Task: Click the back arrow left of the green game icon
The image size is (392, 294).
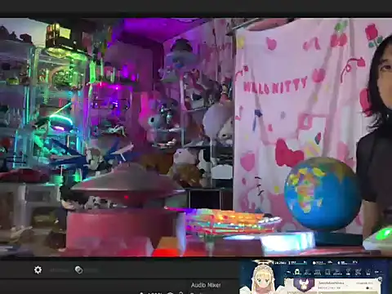Action: coord(288,272)
